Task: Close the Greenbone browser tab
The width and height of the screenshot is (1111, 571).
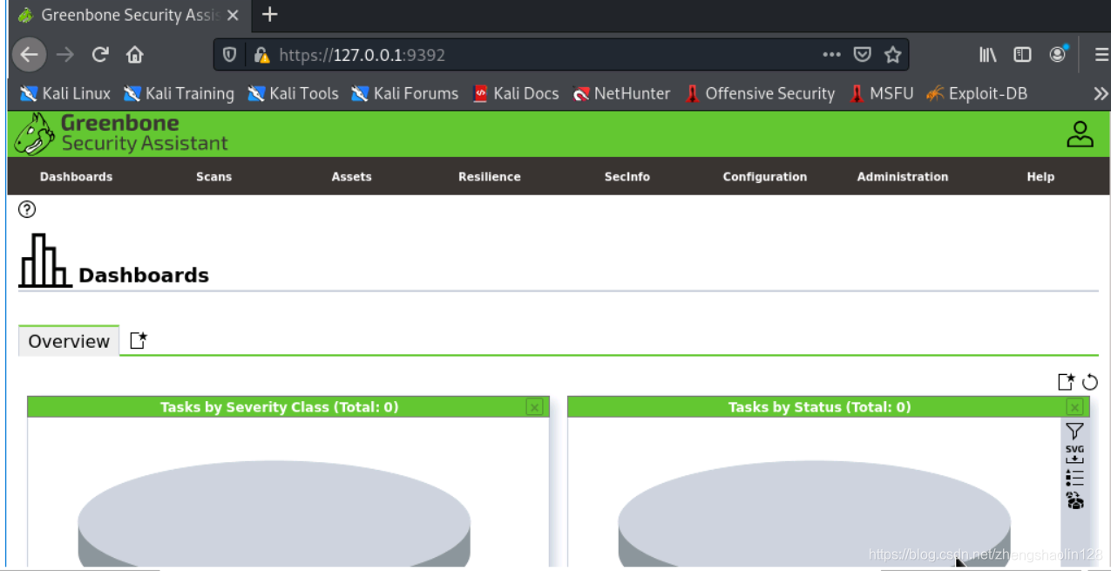Action: coord(233,15)
